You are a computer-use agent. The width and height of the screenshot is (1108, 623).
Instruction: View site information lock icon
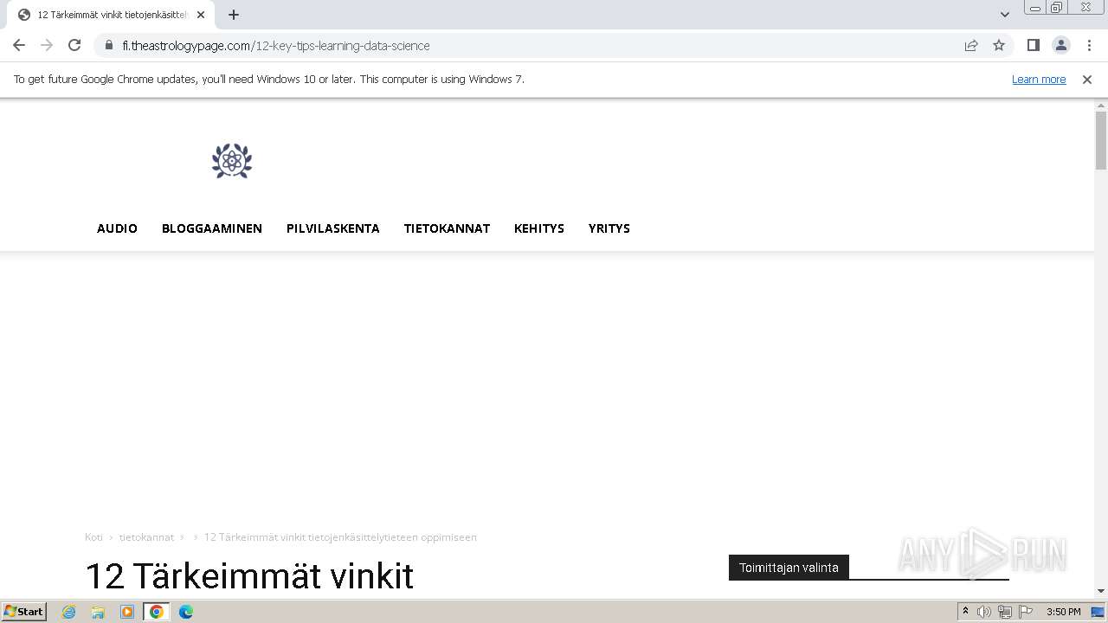(x=109, y=45)
